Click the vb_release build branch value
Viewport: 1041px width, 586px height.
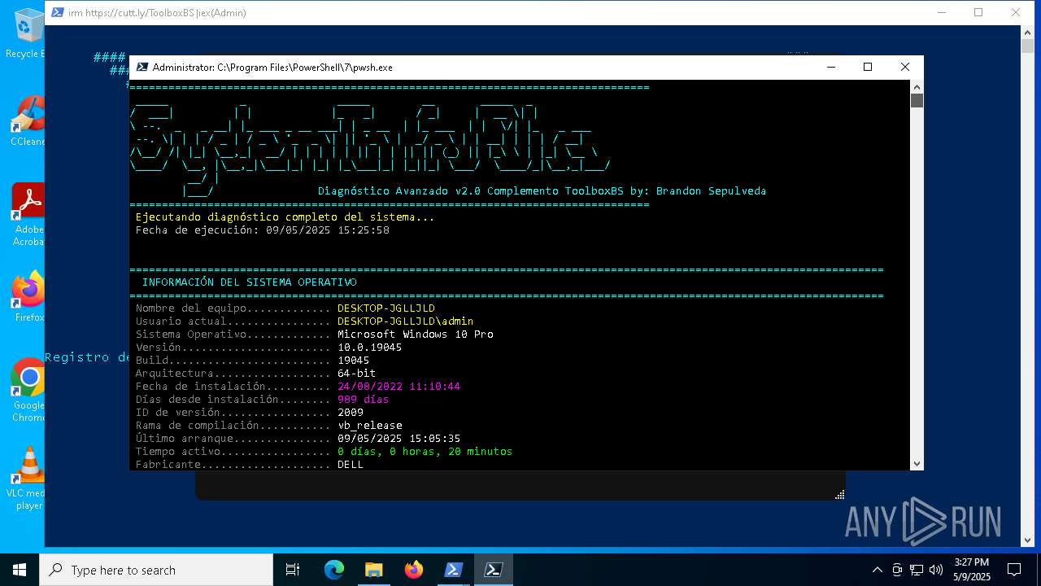[x=369, y=426]
